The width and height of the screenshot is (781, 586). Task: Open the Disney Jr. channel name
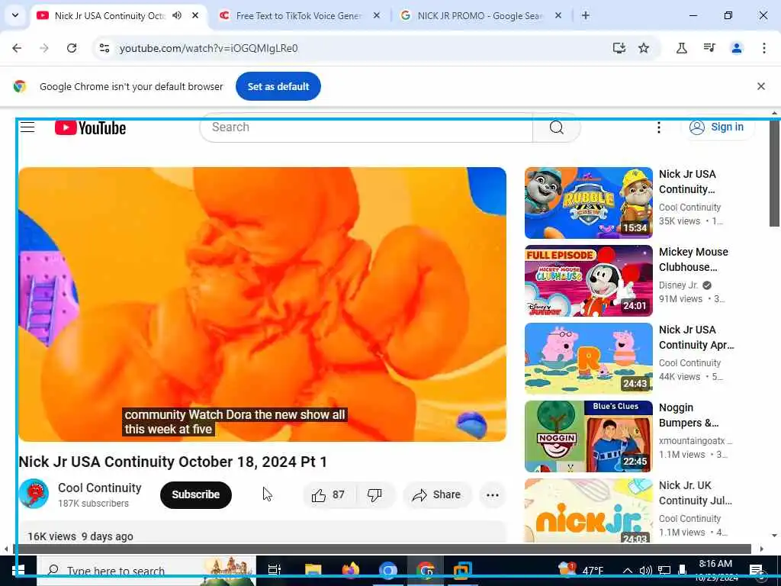point(678,285)
